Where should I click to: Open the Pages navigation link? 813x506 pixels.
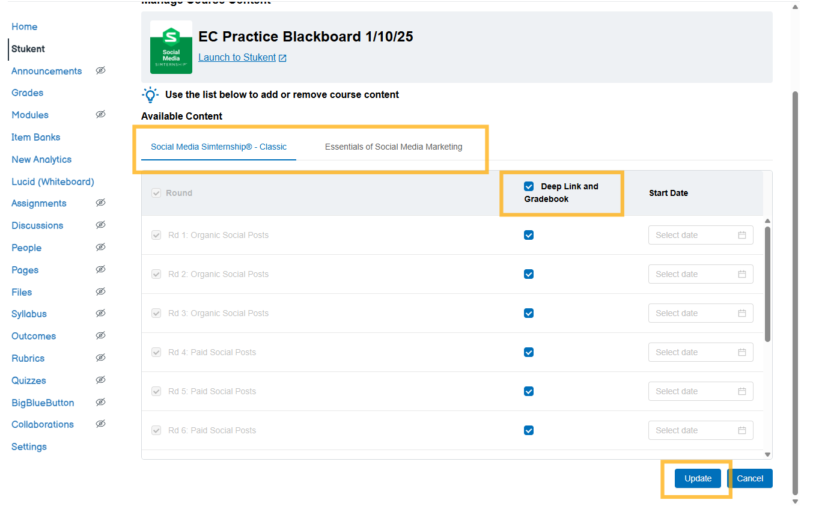coord(25,270)
